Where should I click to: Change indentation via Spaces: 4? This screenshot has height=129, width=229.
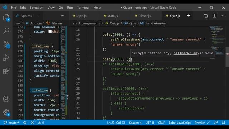(135, 123)
